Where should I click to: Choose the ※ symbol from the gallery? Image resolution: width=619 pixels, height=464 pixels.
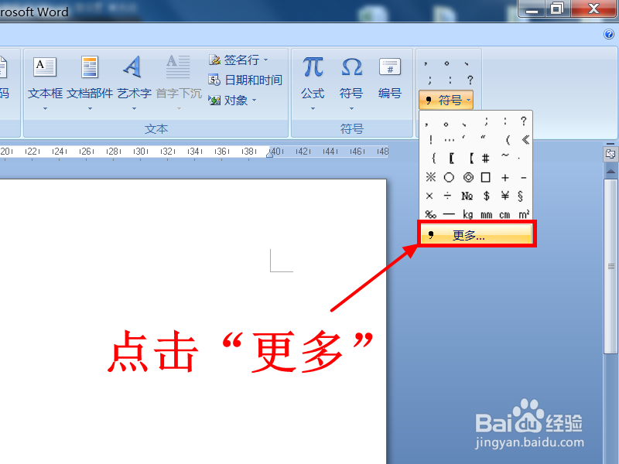click(430, 176)
